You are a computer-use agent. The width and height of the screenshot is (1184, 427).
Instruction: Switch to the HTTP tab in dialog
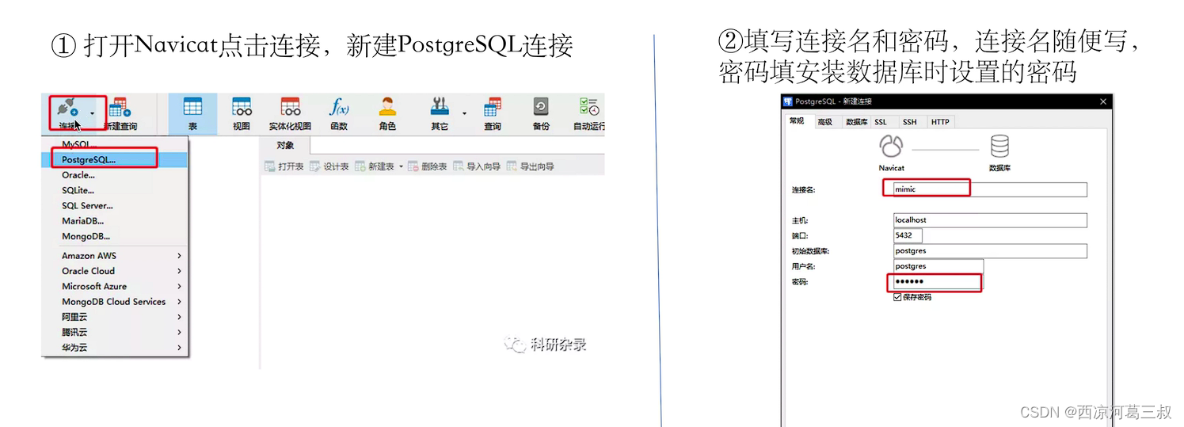[939, 122]
